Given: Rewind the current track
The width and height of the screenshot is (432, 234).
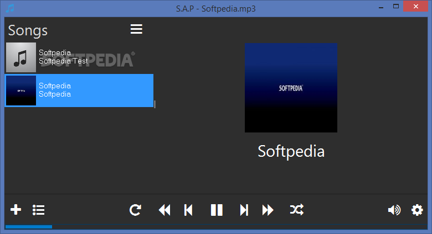Looking at the screenshot, I should (x=164, y=210).
